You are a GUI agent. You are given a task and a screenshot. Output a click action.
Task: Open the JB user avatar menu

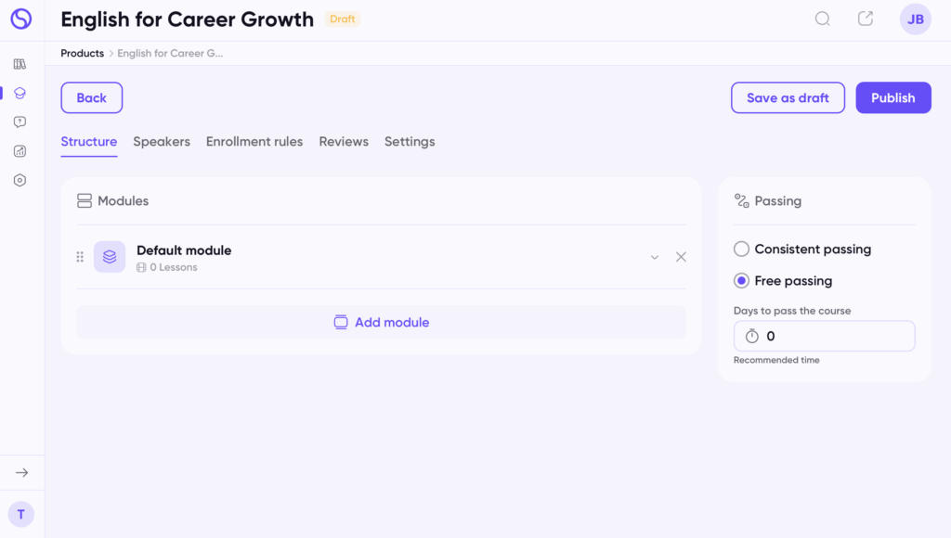click(915, 19)
